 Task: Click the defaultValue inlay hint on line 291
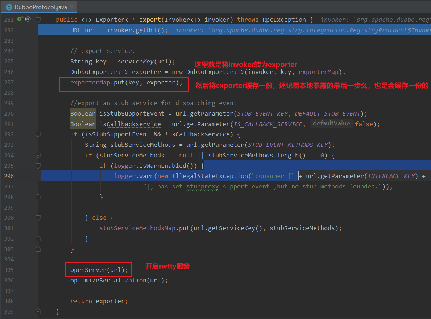tap(332, 124)
